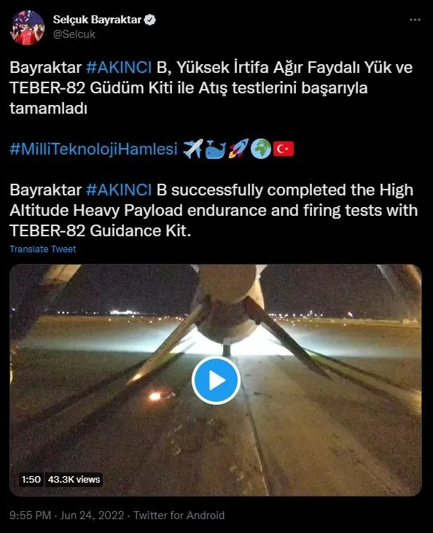
Task: Open the three-dot more options menu
Action: click(x=415, y=20)
